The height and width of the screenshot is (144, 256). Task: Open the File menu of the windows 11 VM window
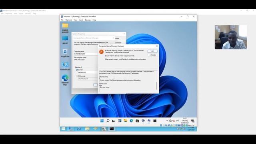tap(62, 20)
